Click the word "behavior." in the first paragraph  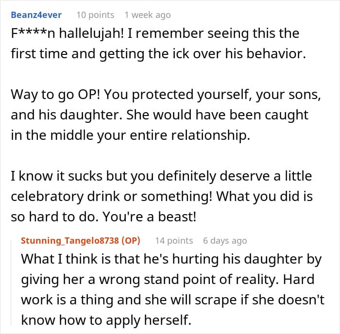click(x=276, y=54)
